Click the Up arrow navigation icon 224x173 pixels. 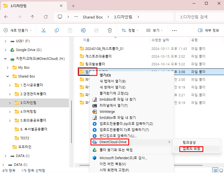[x=33, y=17]
